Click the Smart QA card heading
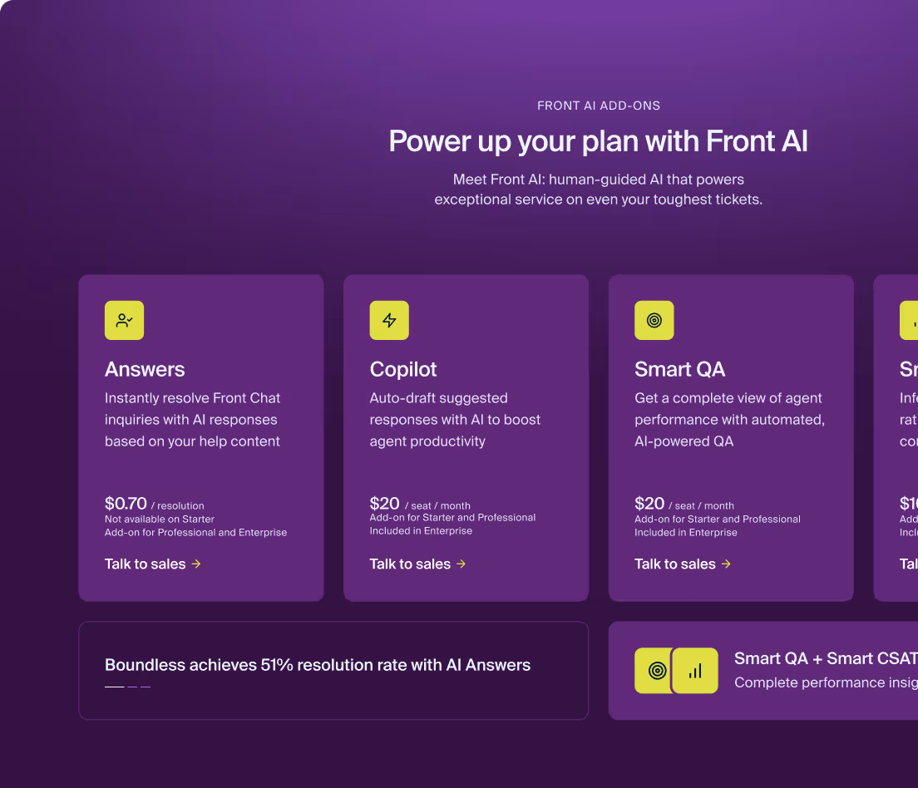918x788 pixels. (x=679, y=369)
